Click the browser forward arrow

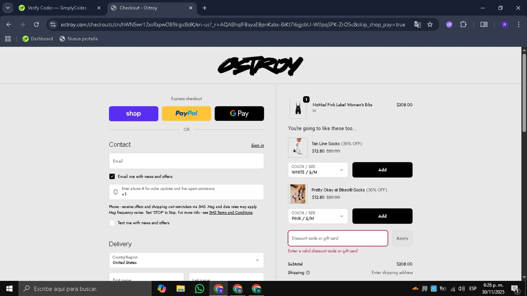point(22,25)
